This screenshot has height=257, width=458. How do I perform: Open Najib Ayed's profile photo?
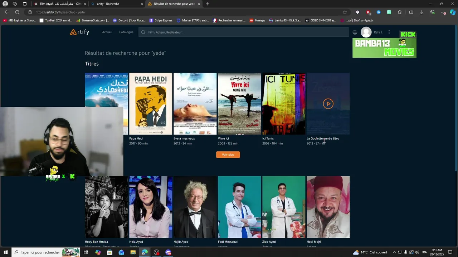click(x=195, y=207)
